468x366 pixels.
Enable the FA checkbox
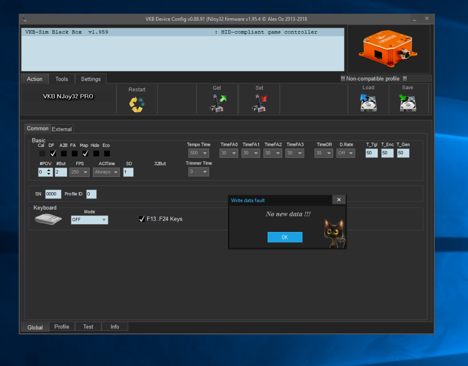(x=74, y=153)
